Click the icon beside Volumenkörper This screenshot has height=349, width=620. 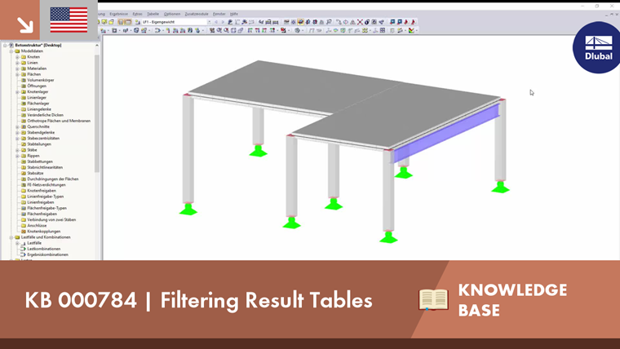tap(24, 80)
